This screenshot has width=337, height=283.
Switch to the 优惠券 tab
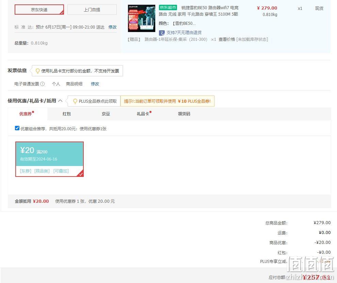(x=26, y=114)
